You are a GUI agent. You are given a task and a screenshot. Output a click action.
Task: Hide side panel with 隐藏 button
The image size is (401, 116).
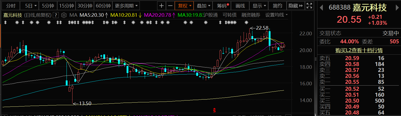295,6
